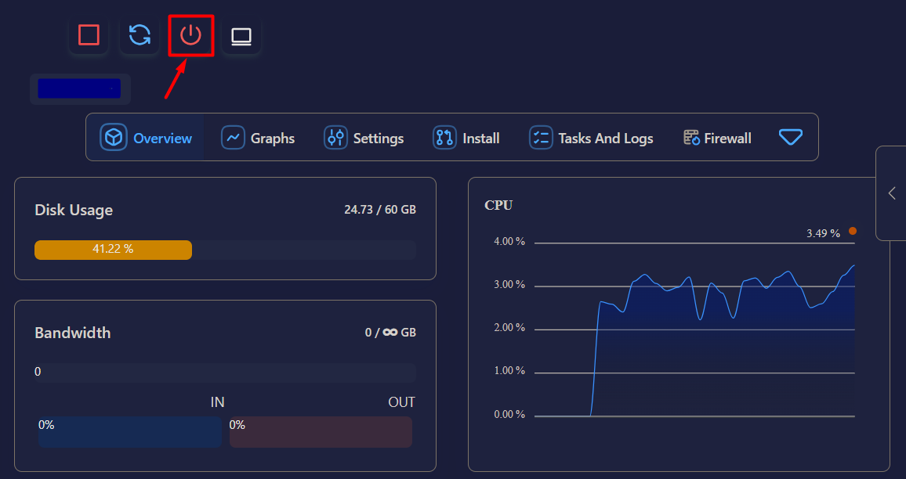Click the red square Stop icon
The image size is (906, 479).
tap(89, 35)
